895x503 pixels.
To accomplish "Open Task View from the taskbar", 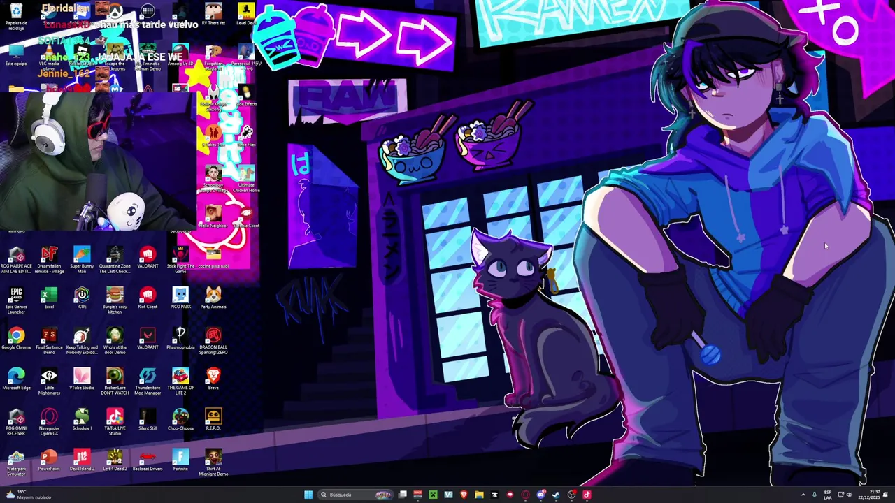I will tap(403, 495).
